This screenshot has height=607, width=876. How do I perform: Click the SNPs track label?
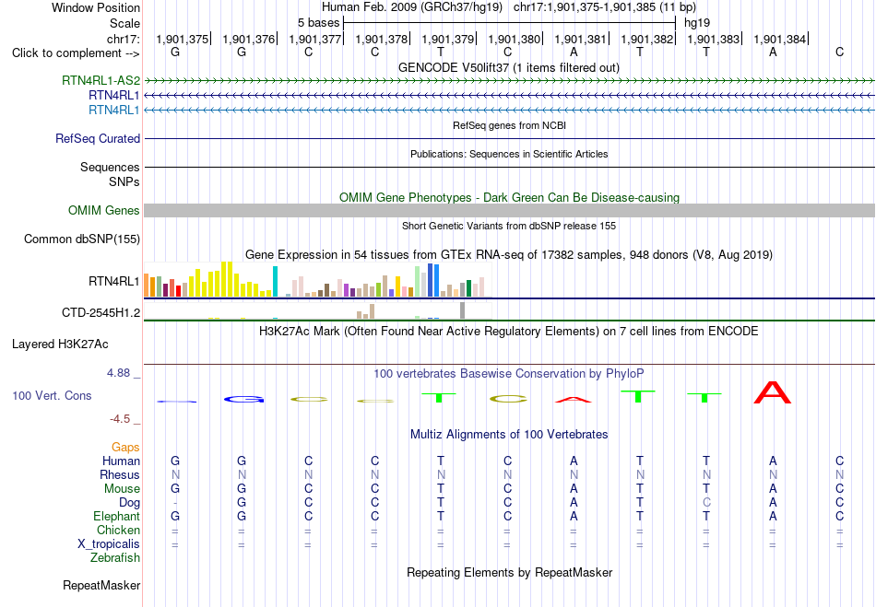(x=124, y=181)
